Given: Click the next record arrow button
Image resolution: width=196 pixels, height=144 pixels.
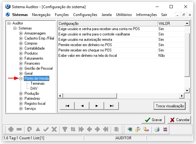Looking at the screenshot, I should click(97, 106).
